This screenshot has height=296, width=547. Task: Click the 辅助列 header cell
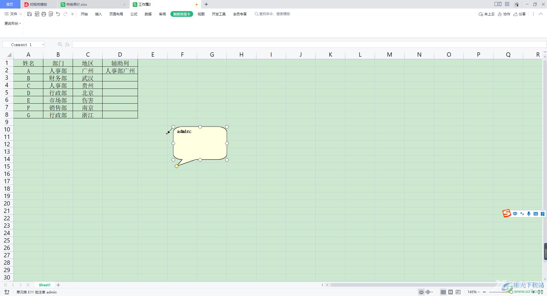coord(120,63)
